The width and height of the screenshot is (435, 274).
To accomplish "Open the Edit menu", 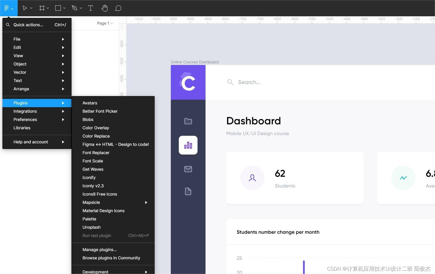I will (x=37, y=48).
